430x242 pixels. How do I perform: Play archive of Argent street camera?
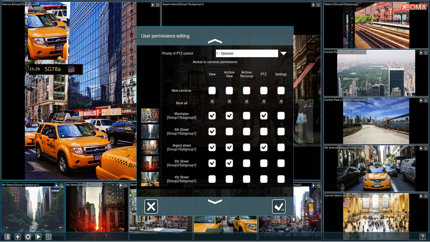pos(313,5)
